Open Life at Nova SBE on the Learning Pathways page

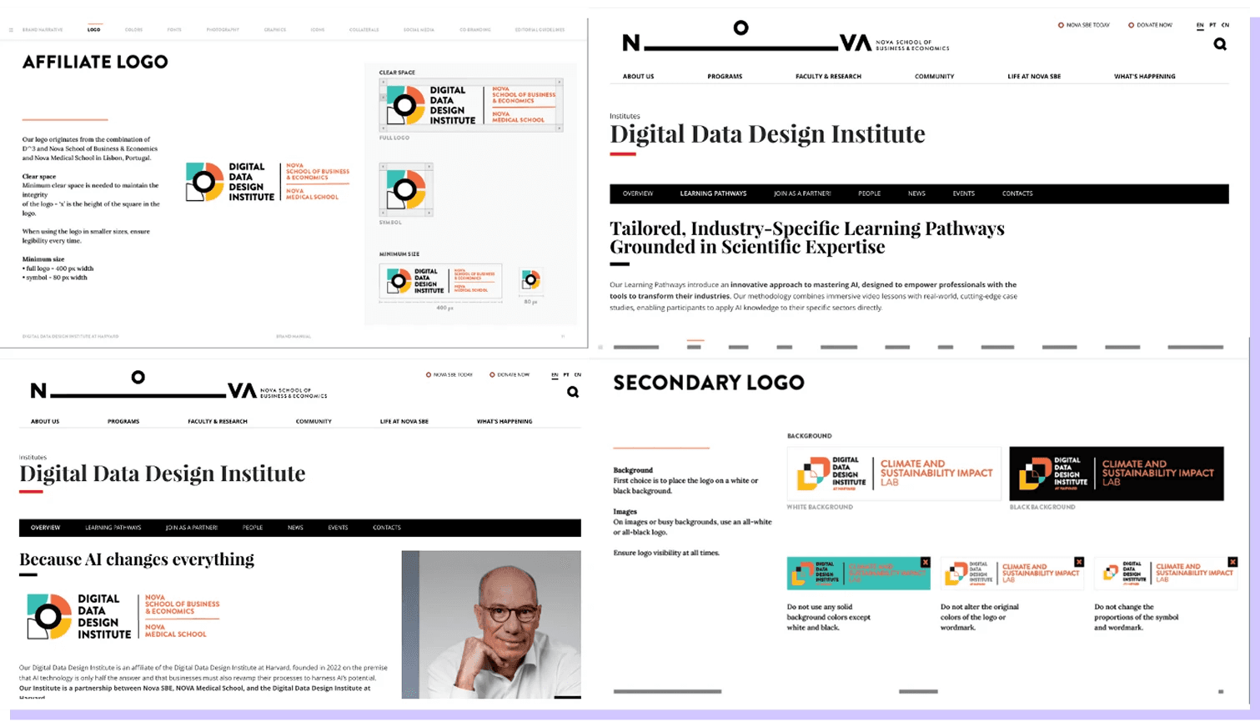coord(1034,77)
